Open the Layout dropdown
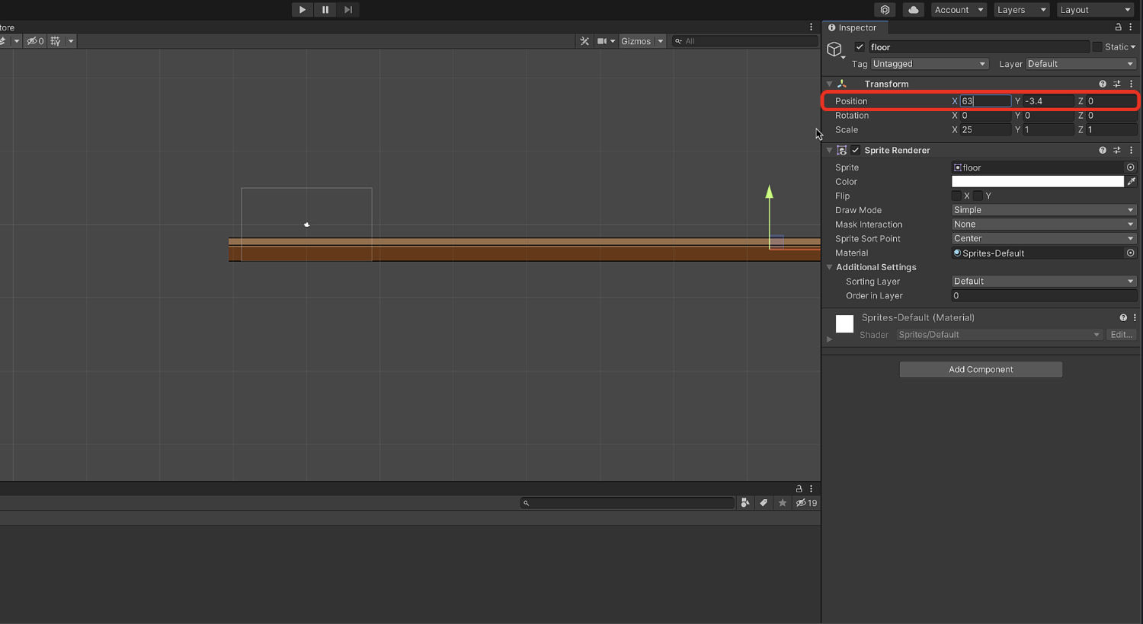The width and height of the screenshot is (1143, 624). click(1095, 10)
